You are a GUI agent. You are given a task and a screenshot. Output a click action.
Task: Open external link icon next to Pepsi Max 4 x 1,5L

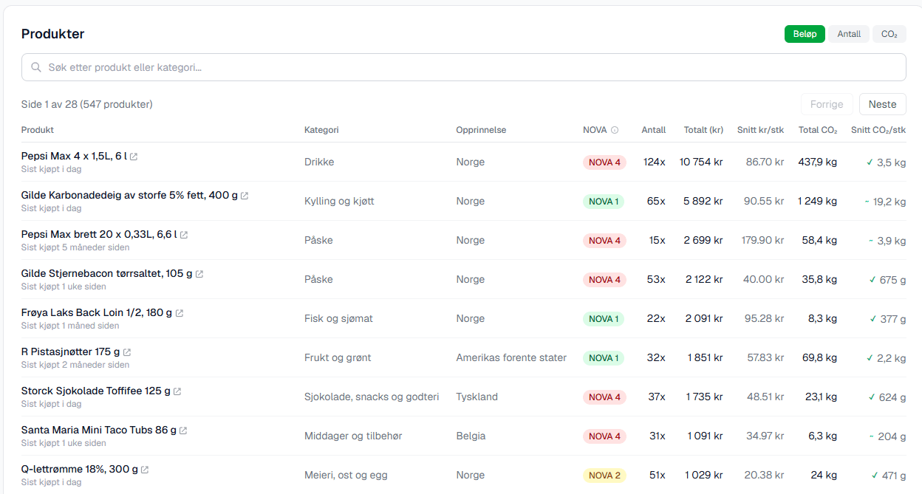[x=134, y=157]
